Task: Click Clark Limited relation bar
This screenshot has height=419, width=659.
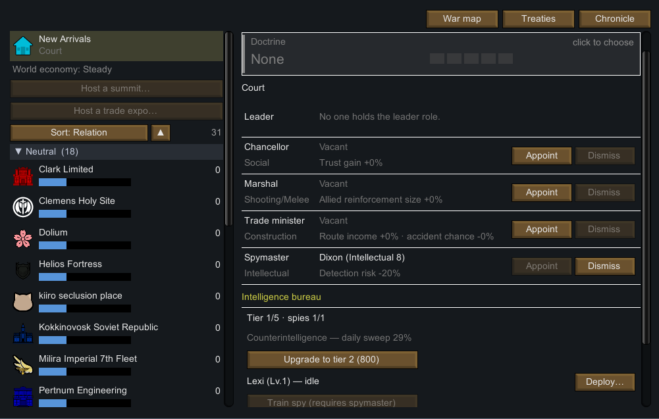Action: tap(85, 182)
